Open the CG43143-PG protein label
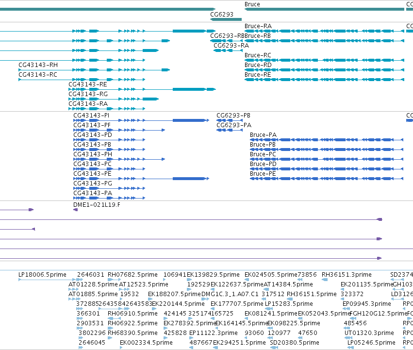The width and height of the screenshot is (413, 350). point(93,183)
